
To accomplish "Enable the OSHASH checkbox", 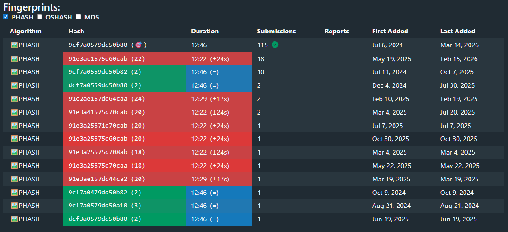I will [40, 17].
